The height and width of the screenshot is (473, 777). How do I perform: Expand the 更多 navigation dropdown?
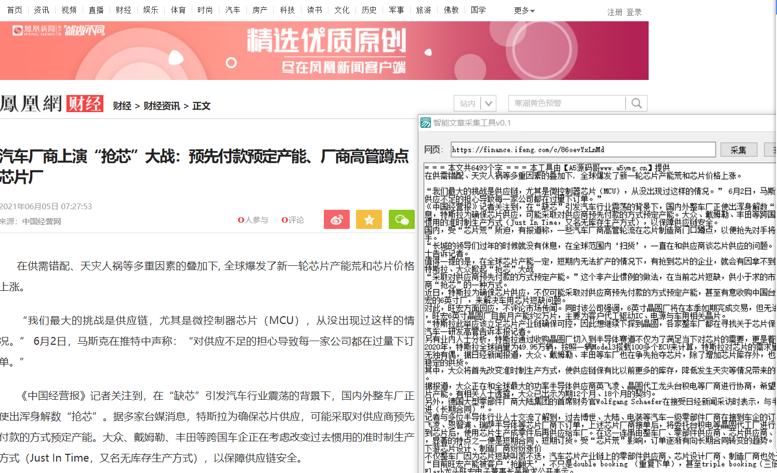(524, 10)
